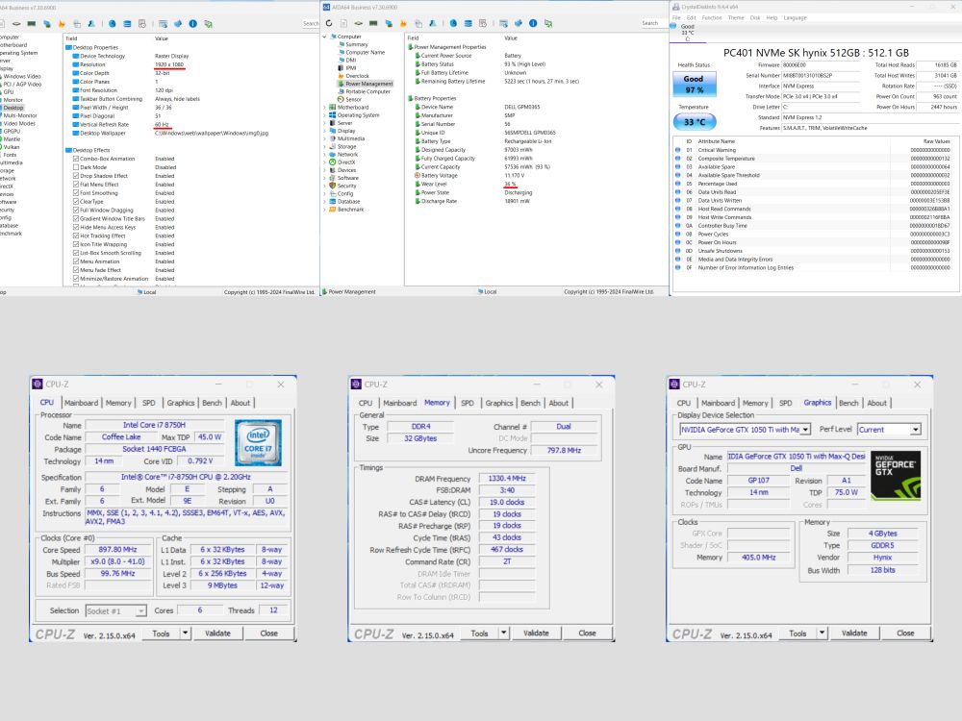The height and width of the screenshot is (721, 962).
Task: Click the 33 °C temperature badge in CrystalDiskInfo
Action: tap(694, 122)
